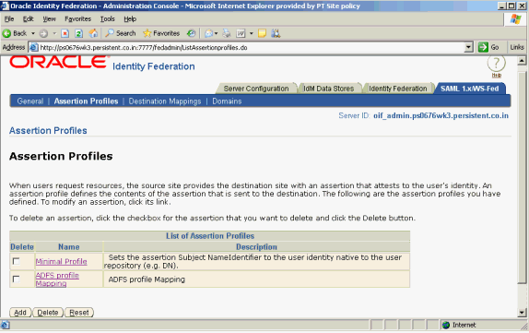Click the Add button
The height and width of the screenshot is (333, 529).
click(20, 313)
